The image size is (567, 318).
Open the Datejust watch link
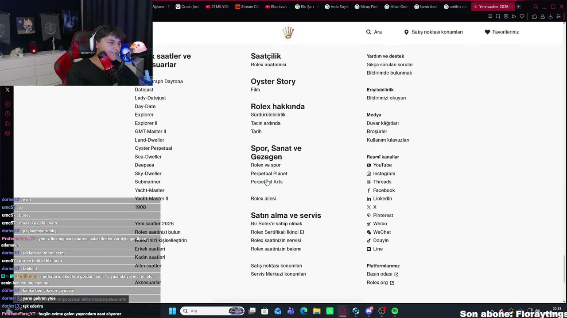[144, 90]
